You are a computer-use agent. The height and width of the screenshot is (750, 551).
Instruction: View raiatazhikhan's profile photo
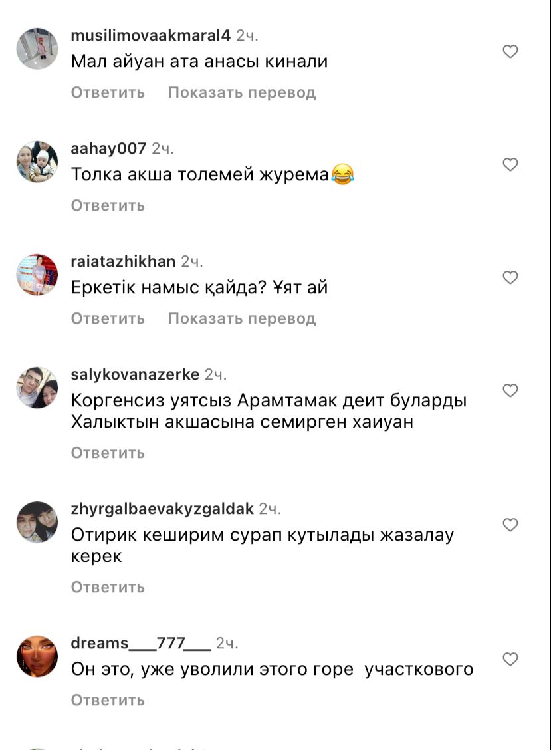click(x=37, y=274)
